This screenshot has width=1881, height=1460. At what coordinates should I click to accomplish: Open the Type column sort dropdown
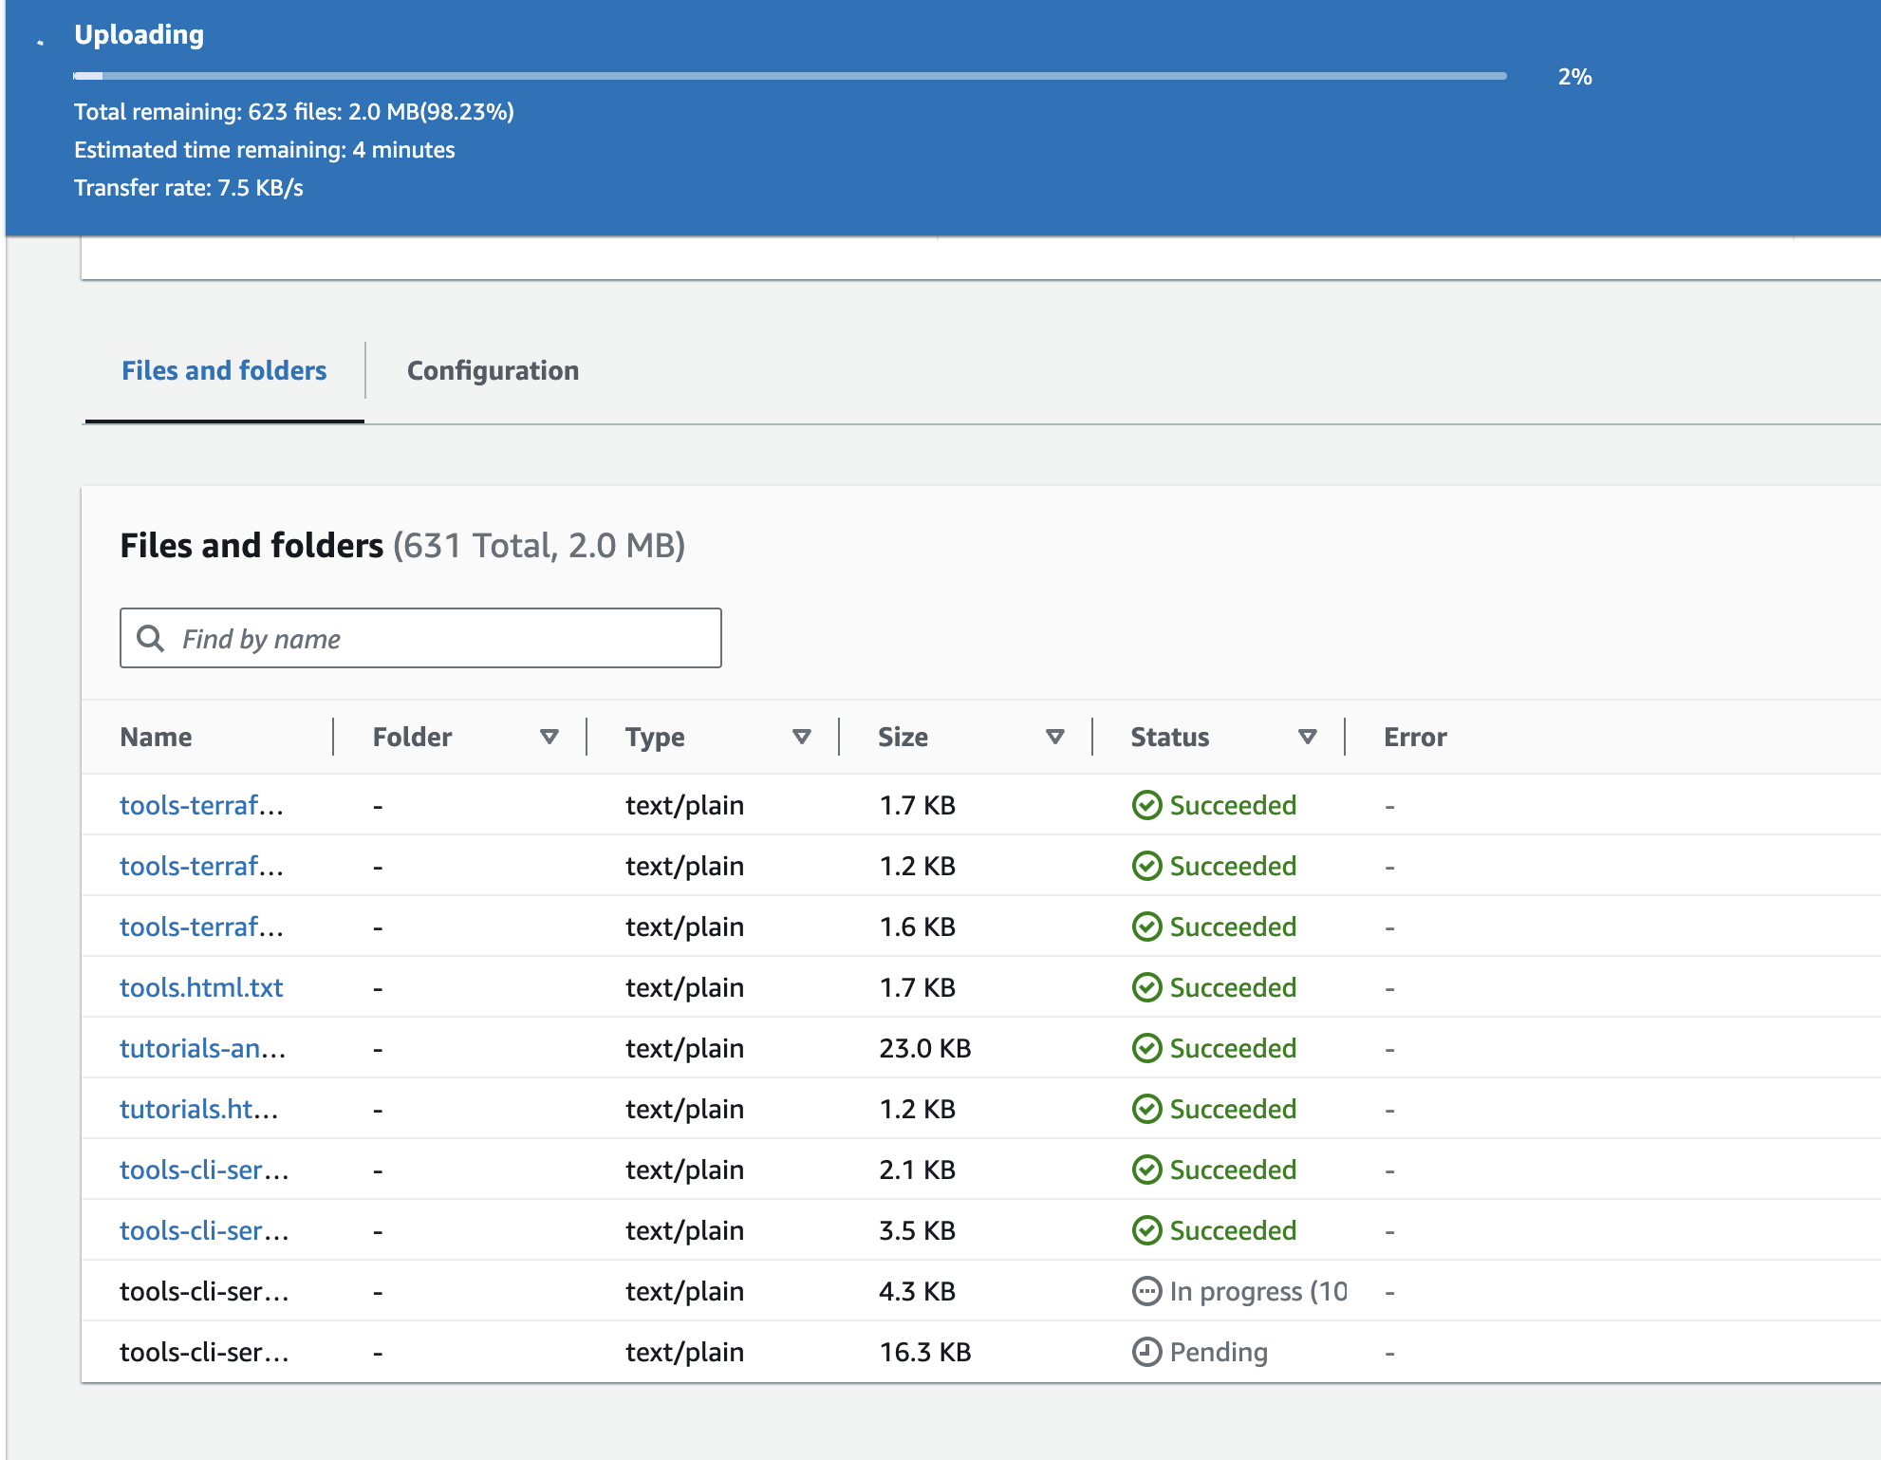[802, 737]
